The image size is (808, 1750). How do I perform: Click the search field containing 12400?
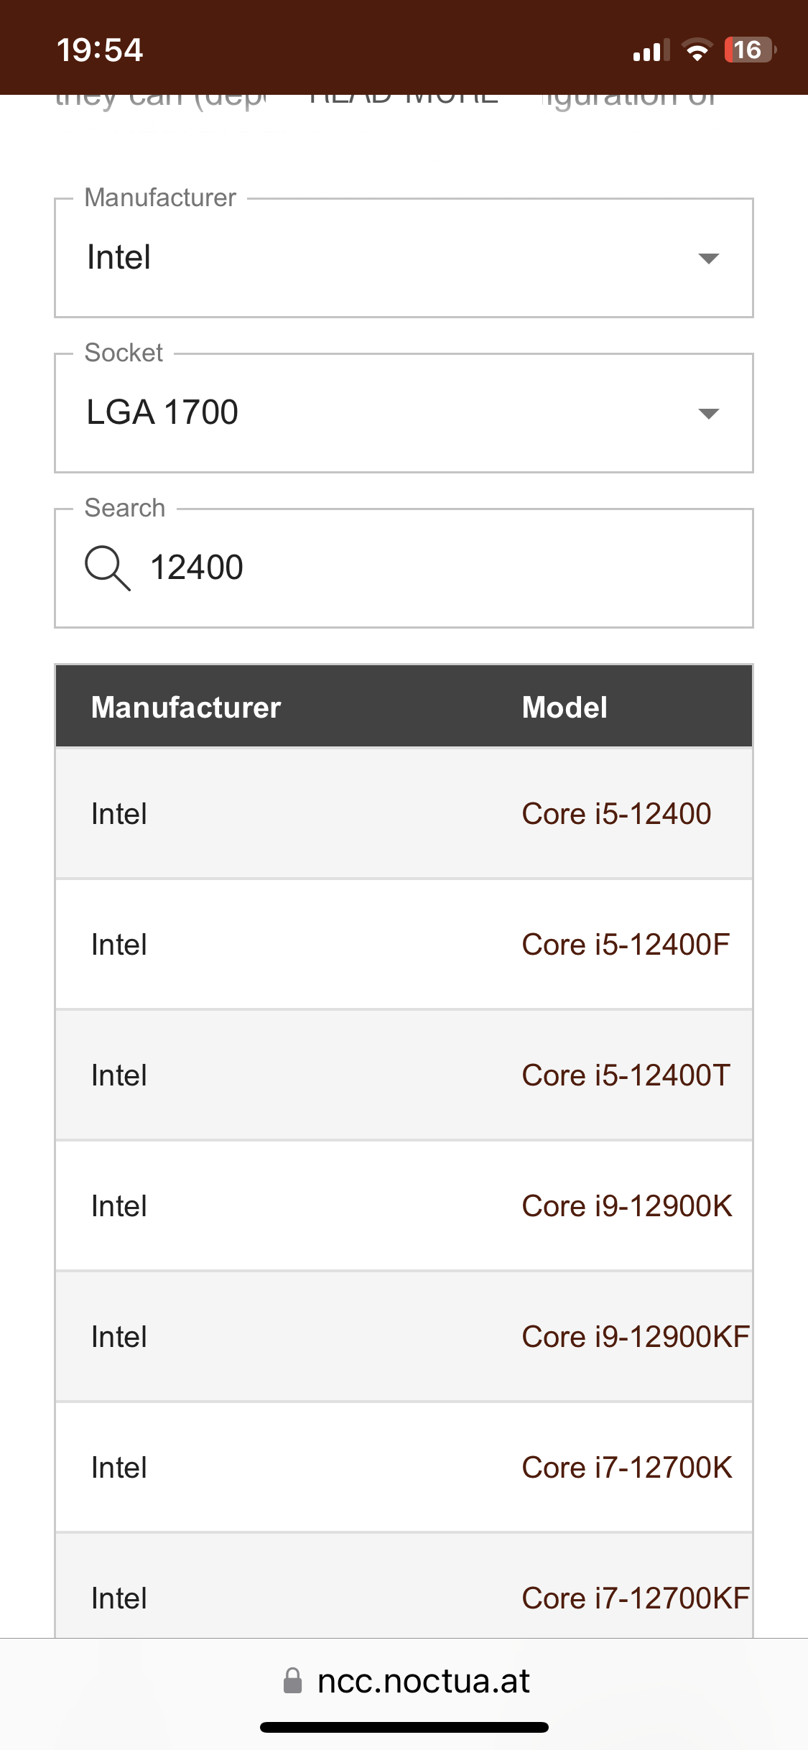[x=431, y=568]
